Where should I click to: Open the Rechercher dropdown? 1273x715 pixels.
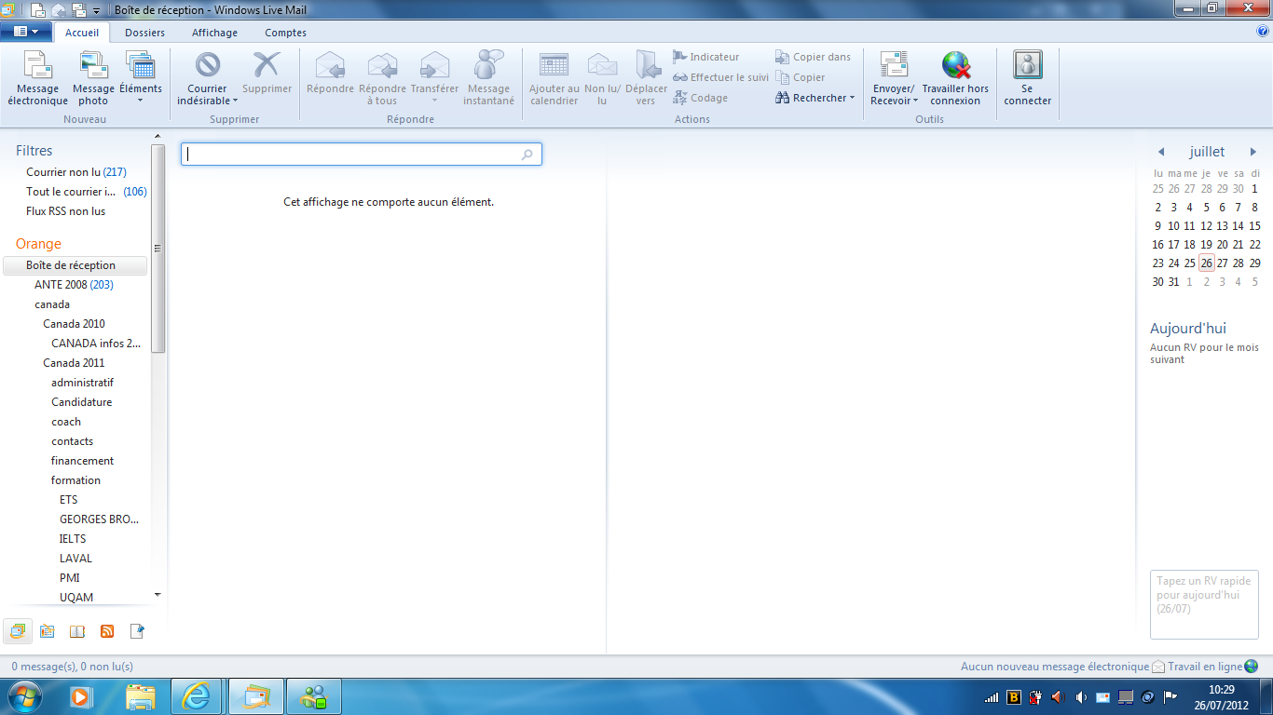[815, 98]
